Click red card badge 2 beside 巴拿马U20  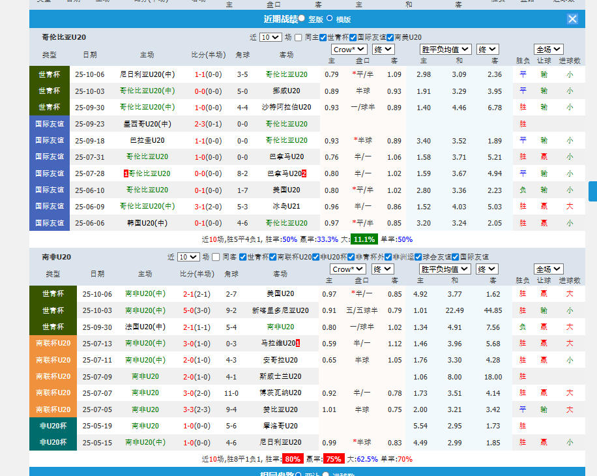coord(304,173)
